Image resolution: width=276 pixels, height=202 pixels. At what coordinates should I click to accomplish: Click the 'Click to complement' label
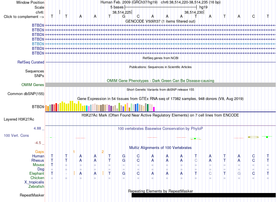pos(24,17)
